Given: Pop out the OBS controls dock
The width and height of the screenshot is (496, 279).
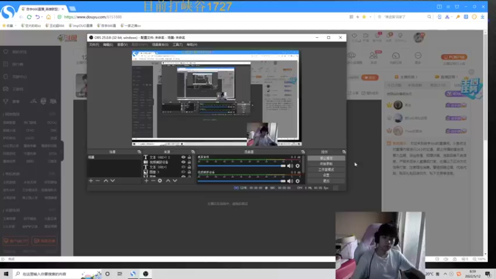Looking at the screenshot, I should tap(344, 152).
